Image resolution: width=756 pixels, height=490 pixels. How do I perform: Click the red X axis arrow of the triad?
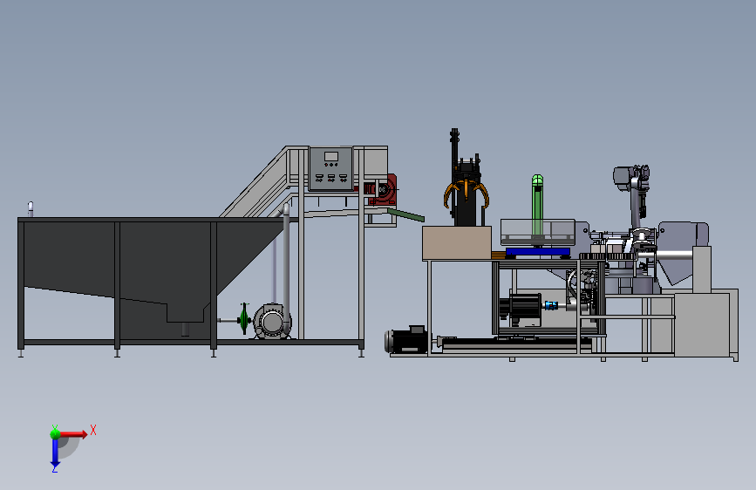point(73,434)
